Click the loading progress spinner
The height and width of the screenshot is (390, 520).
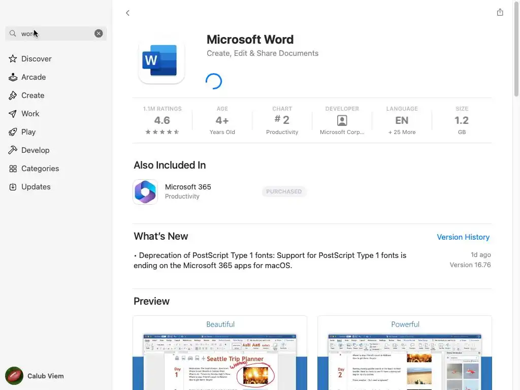(x=214, y=81)
